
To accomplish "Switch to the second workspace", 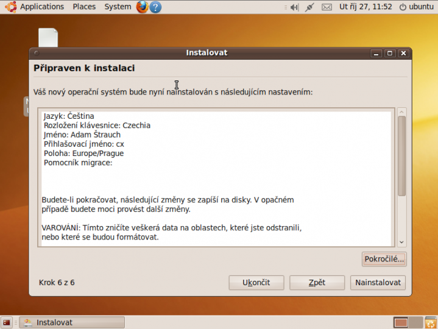I will (415, 322).
